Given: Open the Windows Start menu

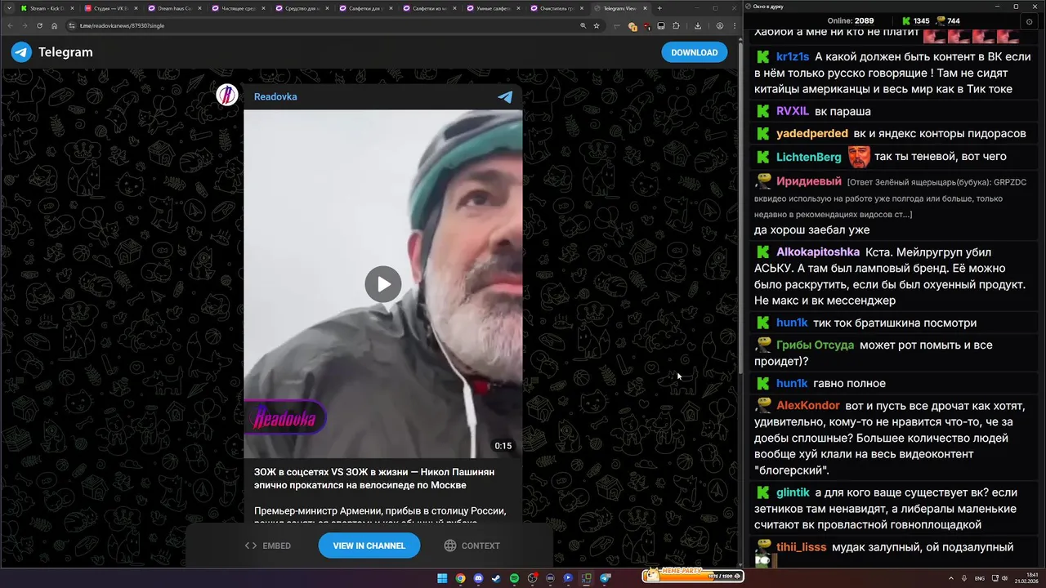Looking at the screenshot, I should coord(442,578).
